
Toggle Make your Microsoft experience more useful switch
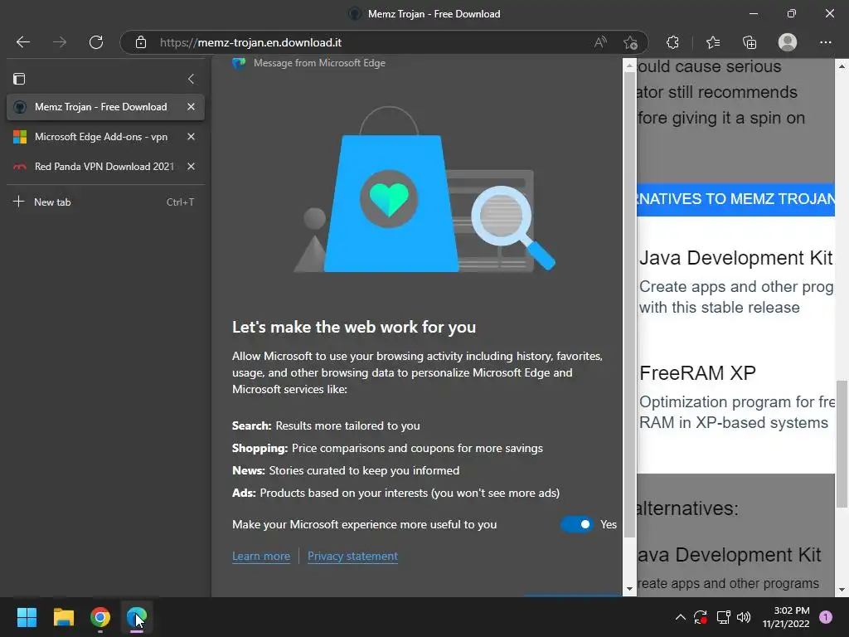pos(577,524)
